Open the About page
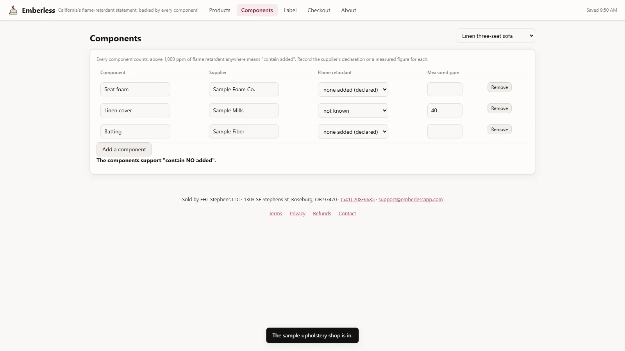625x351 pixels. click(x=348, y=10)
